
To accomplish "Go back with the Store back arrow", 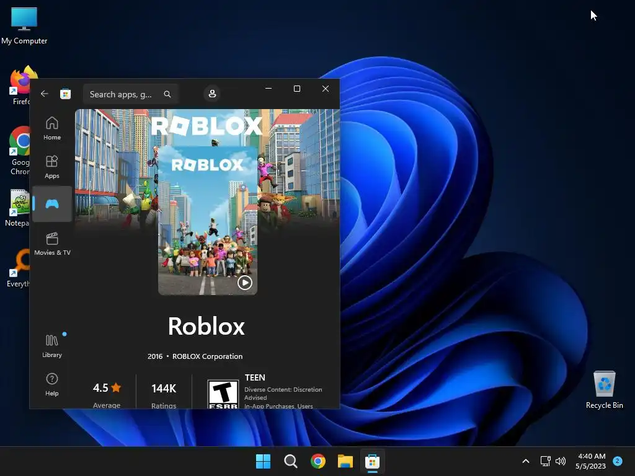I will click(45, 94).
